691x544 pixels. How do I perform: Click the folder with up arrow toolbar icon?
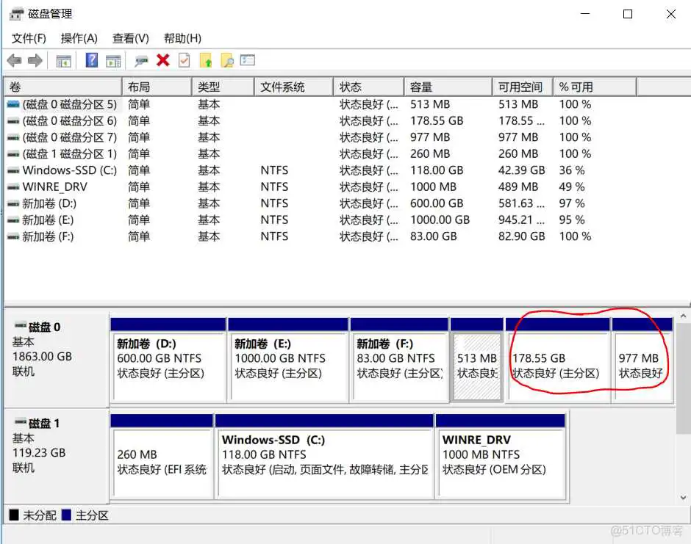(x=206, y=60)
